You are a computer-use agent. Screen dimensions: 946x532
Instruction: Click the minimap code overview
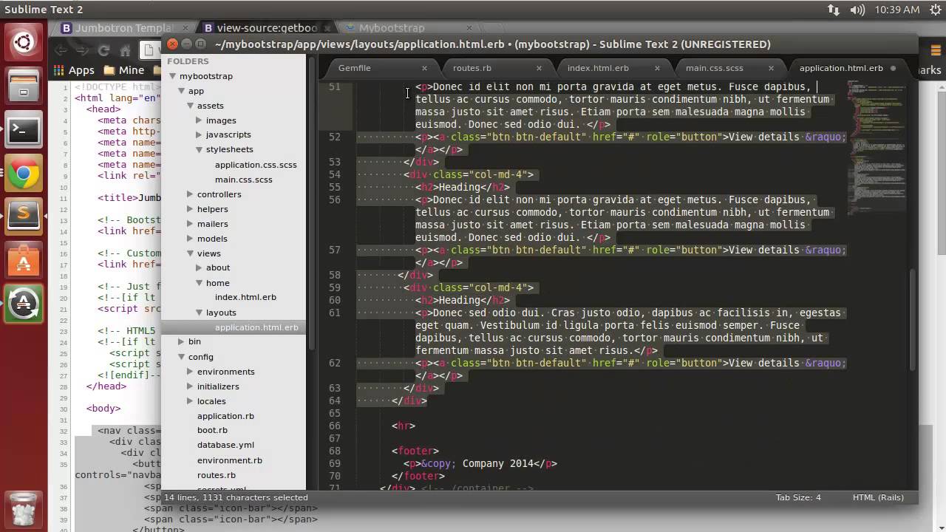(x=877, y=148)
